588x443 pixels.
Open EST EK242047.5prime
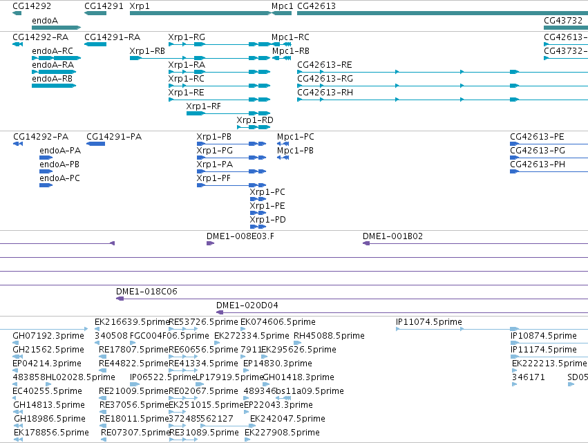[x=287, y=420]
